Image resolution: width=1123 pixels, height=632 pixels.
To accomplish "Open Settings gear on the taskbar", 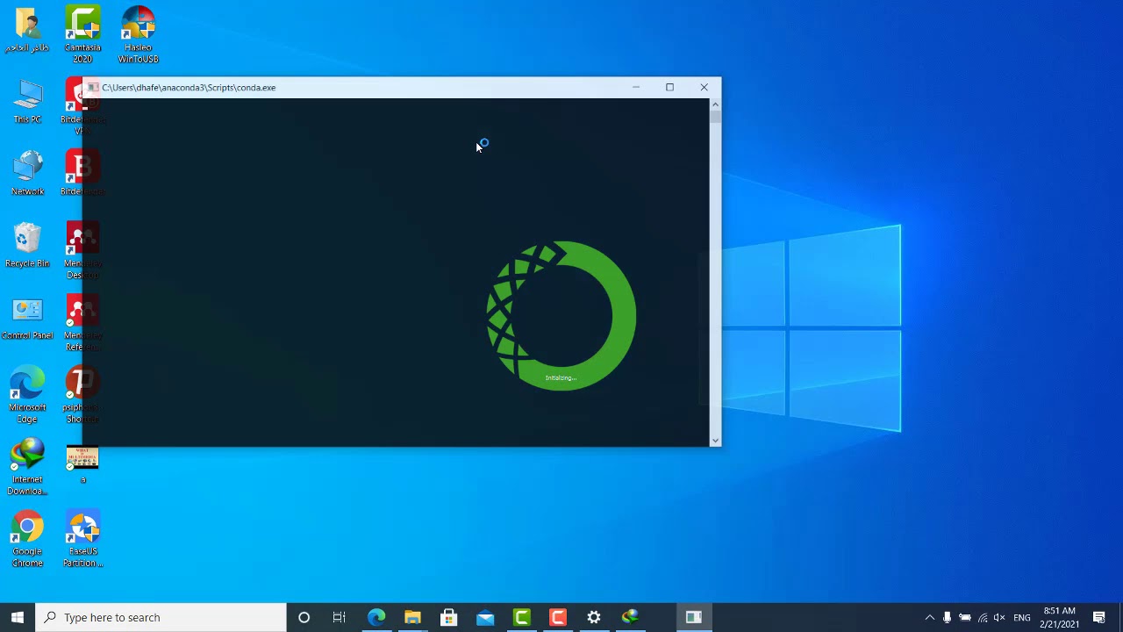I will (x=594, y=617).
